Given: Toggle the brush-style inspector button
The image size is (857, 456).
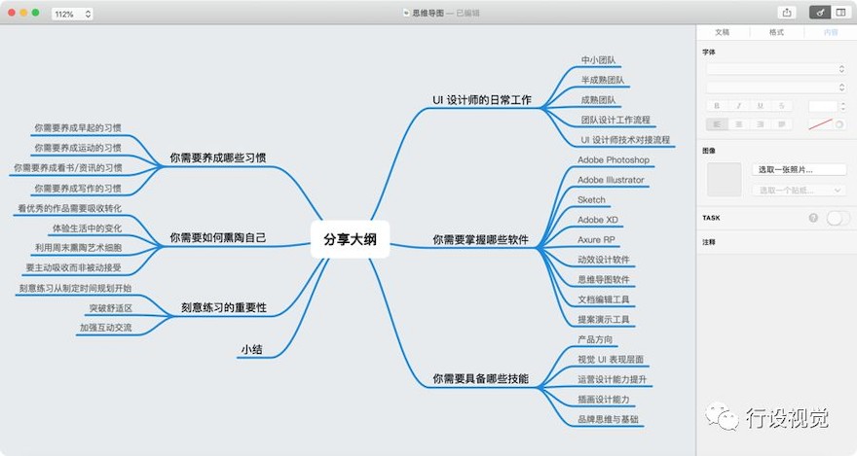Looking at the screenshot, I should 820,13.
